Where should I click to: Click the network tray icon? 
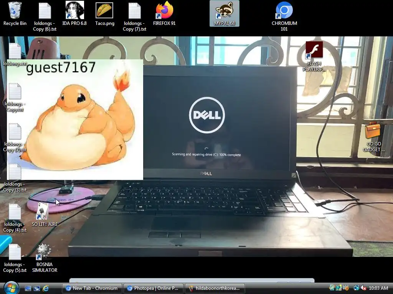356,288
